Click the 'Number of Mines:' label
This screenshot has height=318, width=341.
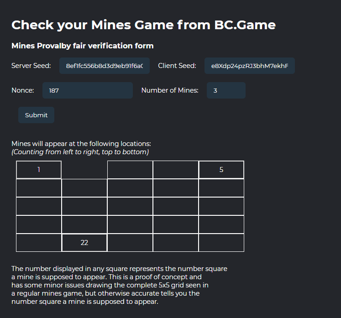pos(170,90)
